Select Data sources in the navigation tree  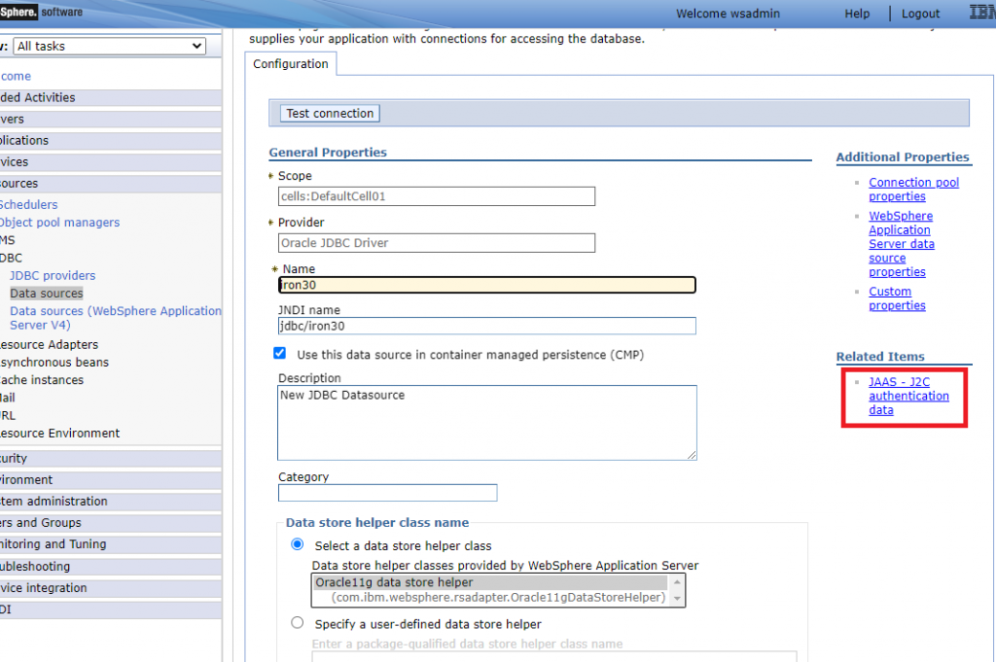pyautogui.click(x=47, y=294)
